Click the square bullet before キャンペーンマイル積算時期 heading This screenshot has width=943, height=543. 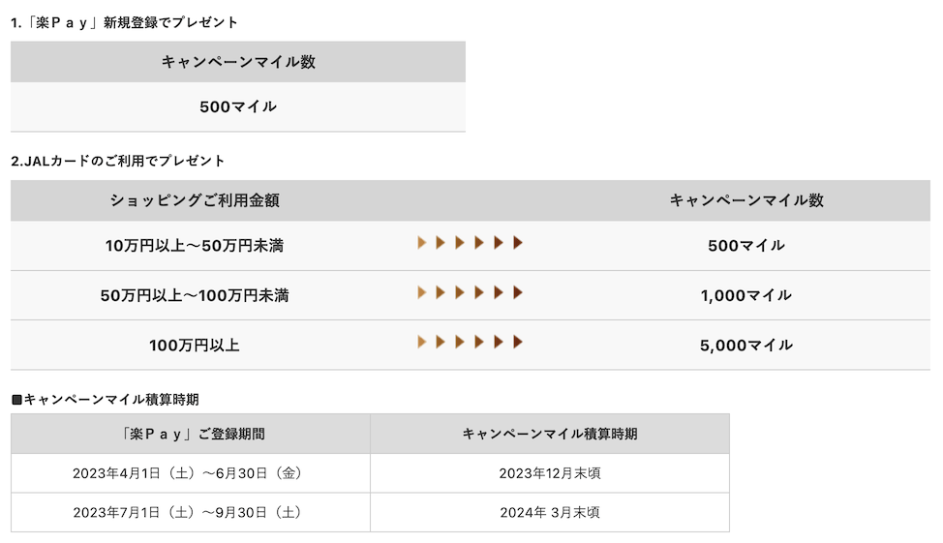coord(16,400)
